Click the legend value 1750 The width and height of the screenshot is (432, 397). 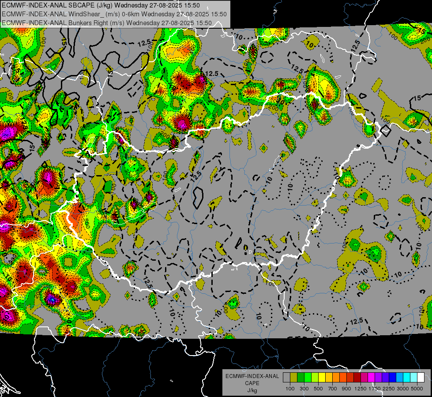[375, 389]
